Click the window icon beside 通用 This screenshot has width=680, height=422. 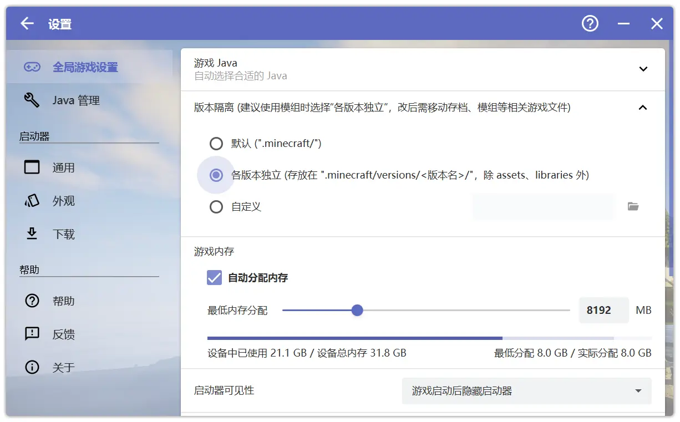point(32,167)
